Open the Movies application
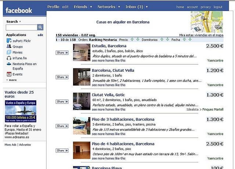235x169 pixels. tap(18, 52)
